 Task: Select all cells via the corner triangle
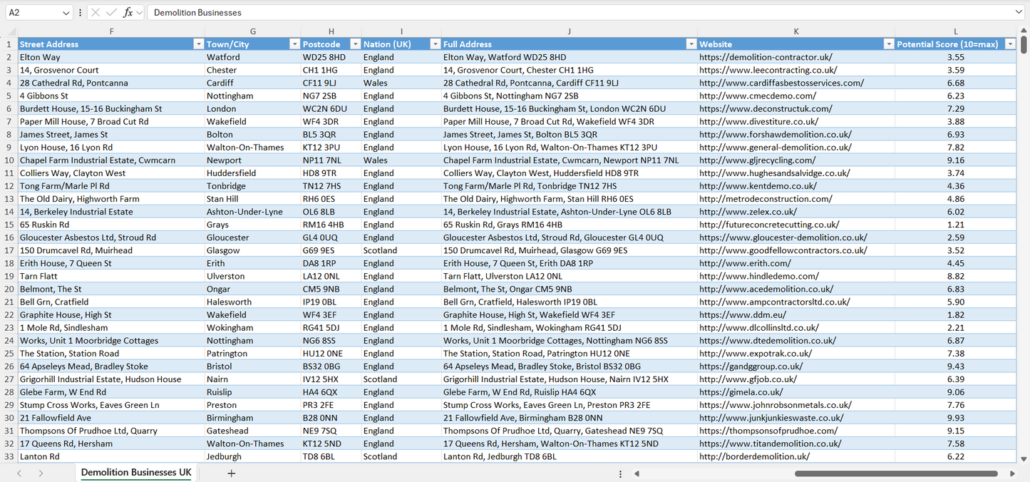click(x=10, y=31)
